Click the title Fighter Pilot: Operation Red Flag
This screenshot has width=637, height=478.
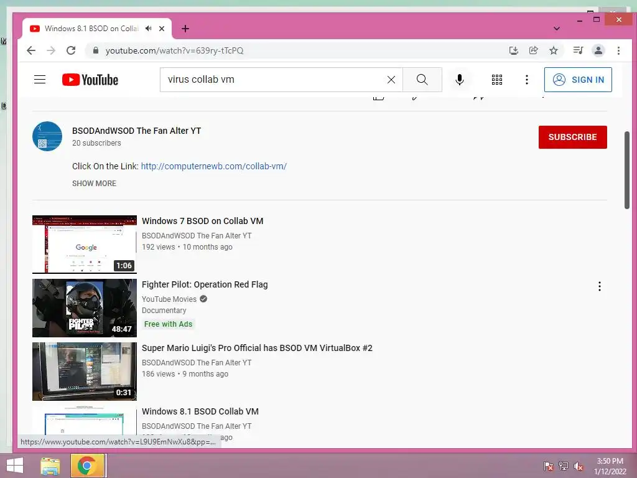tap(205, 284)
